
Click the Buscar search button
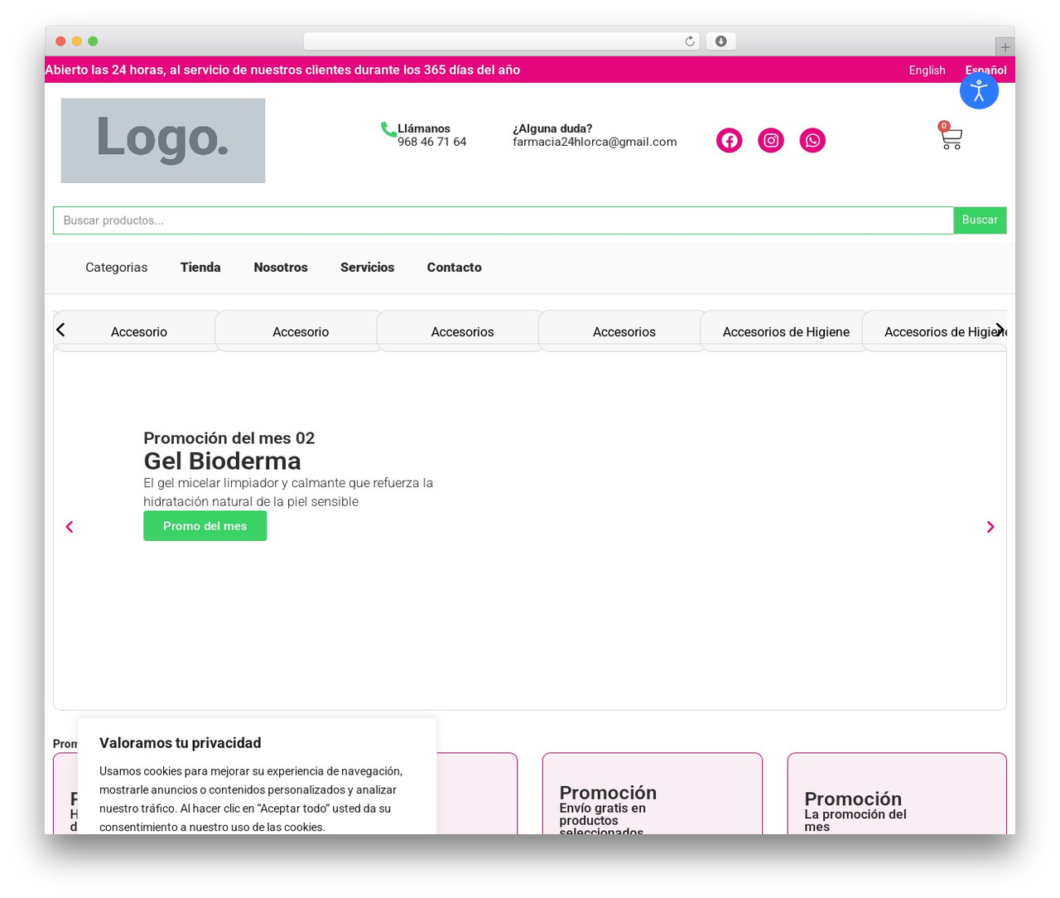point(980,220)
